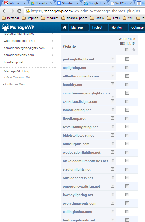This screenshot has width=145, height=222.
Task: Switch to the Starred Drive tab
Action: pyautogui.click(x=41, y=3)
